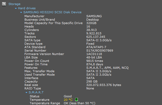Collapse the S.M.A.R.T section arrow
This screenshot has width=162, height=105.
[x=26, y=93]
